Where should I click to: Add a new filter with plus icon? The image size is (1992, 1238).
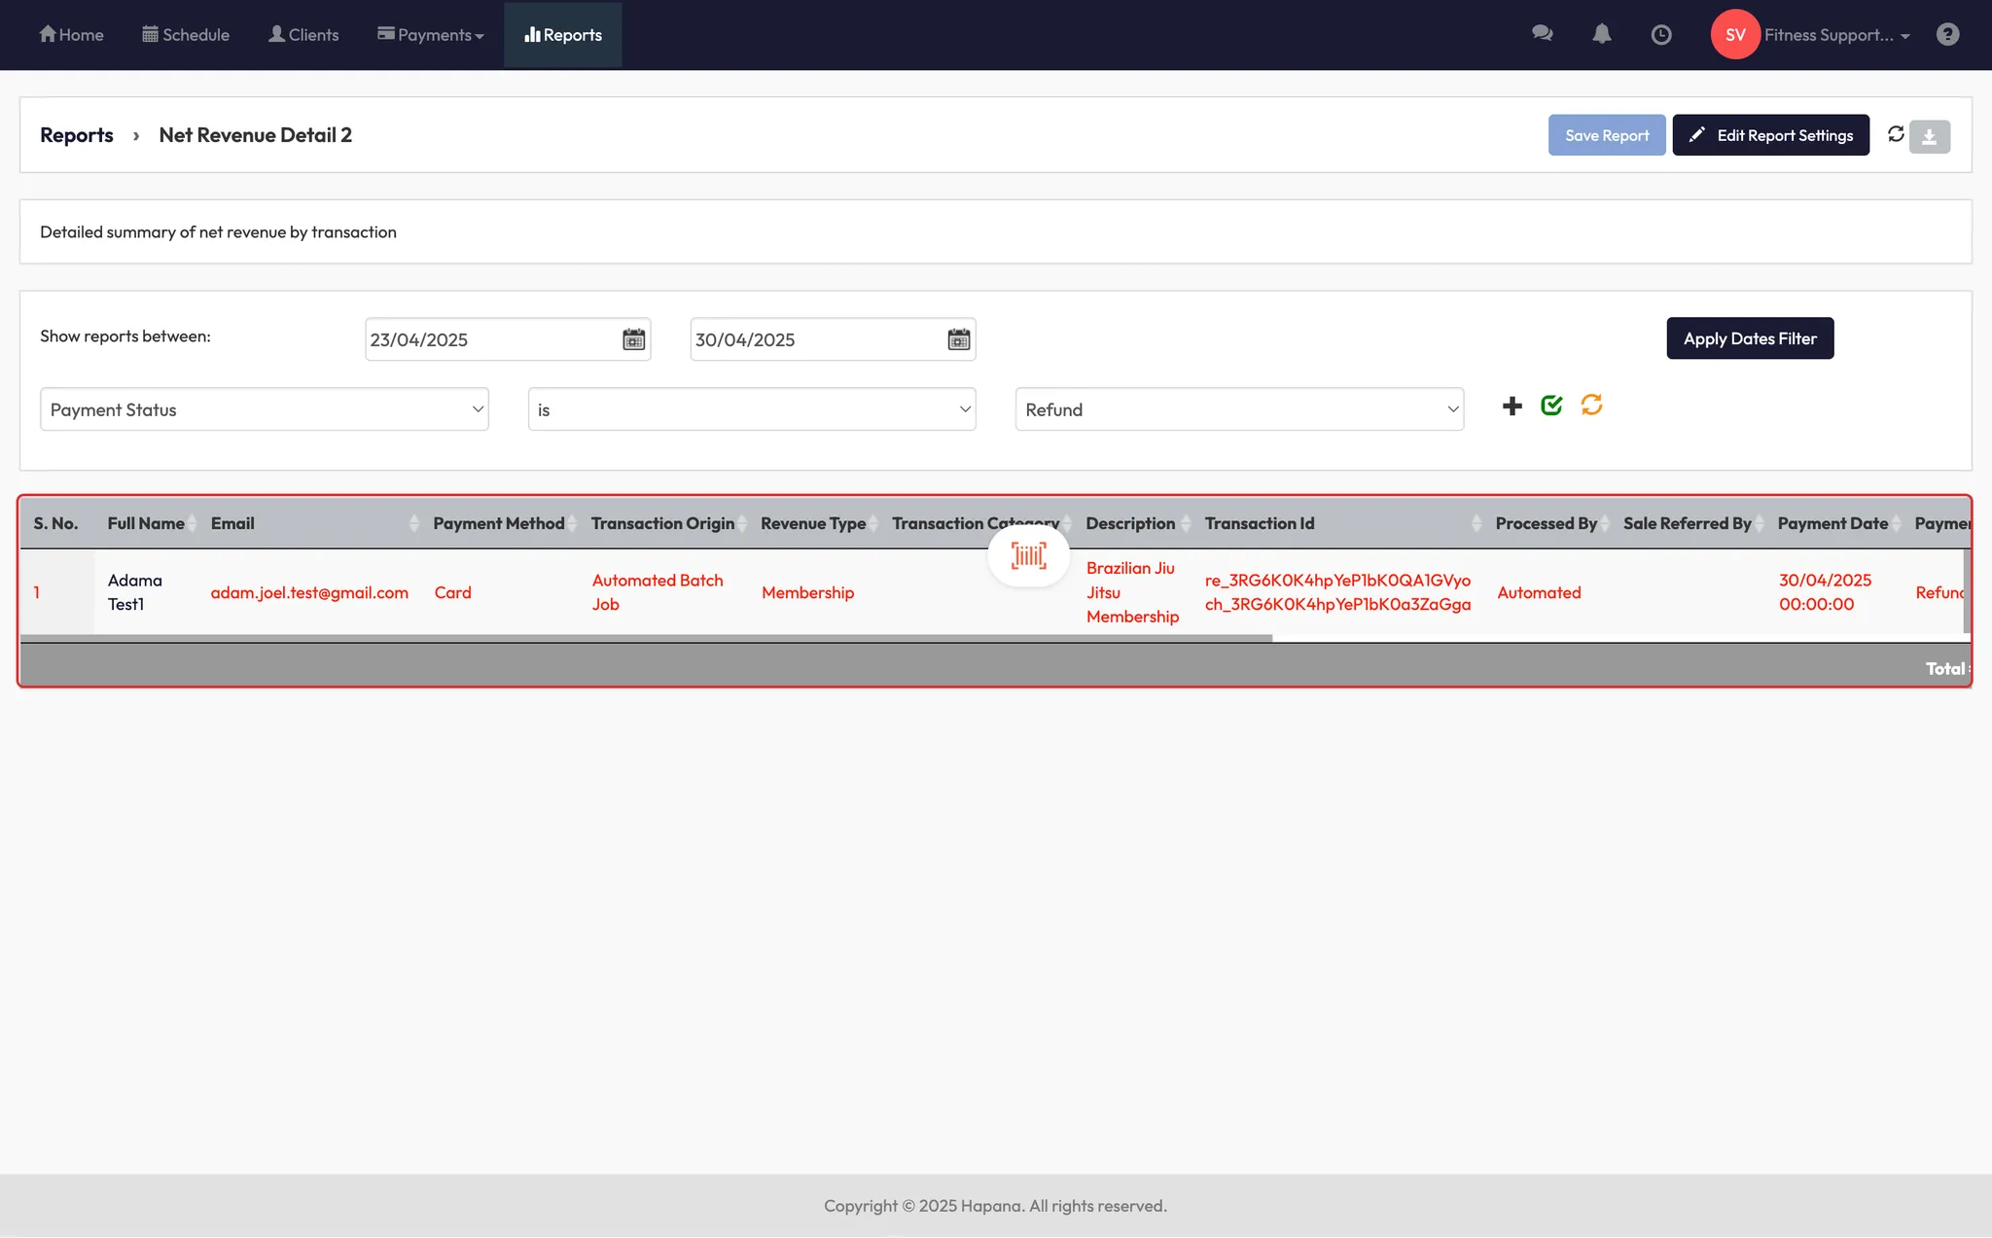(x=1512, y=407)
